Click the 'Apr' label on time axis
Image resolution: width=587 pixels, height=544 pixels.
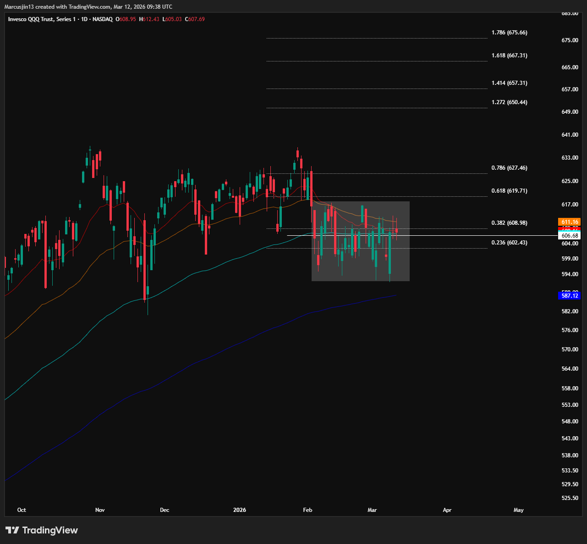(447, 510)
